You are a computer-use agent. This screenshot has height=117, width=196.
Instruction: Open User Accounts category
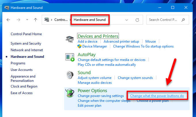pyautogui.click(x=22, y=70)
